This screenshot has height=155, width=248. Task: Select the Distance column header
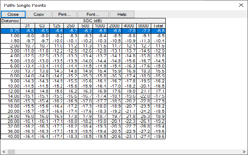pos(10,21)
